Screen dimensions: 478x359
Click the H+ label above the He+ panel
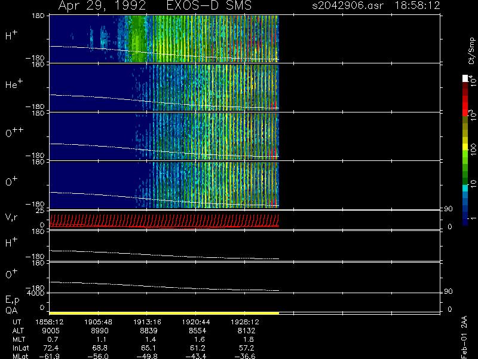(11, 35)
